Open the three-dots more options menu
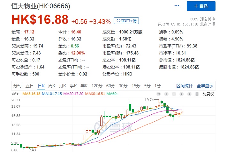The height and width of the screenshot is (152, 227). click(177, 6)
